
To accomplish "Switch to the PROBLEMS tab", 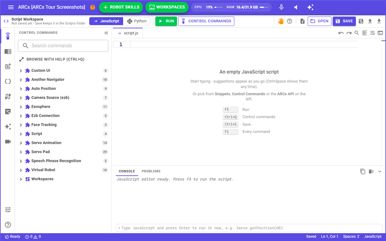I will [x=151, y=171].
